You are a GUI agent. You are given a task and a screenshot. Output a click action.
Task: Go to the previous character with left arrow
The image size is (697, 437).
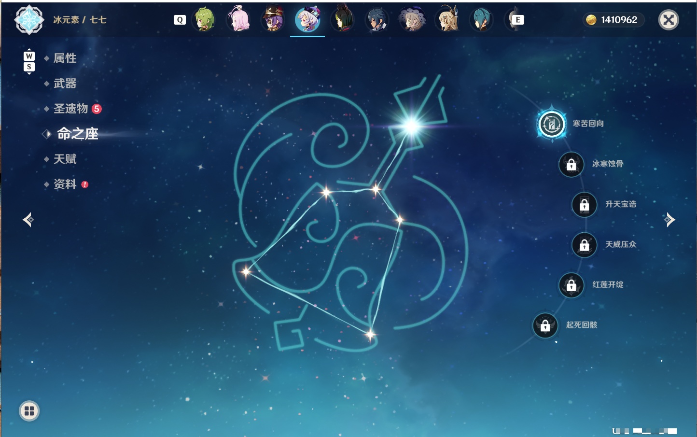click(x=28, y=220)
